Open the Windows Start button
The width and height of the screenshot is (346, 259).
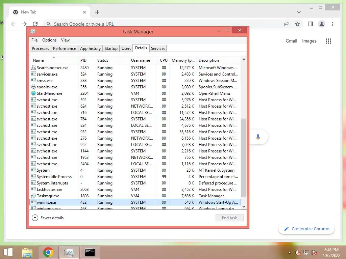click(8, 252)
